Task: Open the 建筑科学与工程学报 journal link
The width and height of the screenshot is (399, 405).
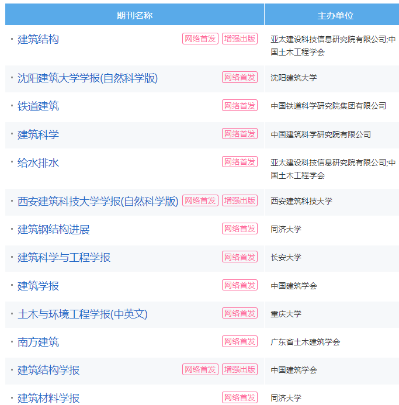Action: pyautogui.click(x=64, y=258)
